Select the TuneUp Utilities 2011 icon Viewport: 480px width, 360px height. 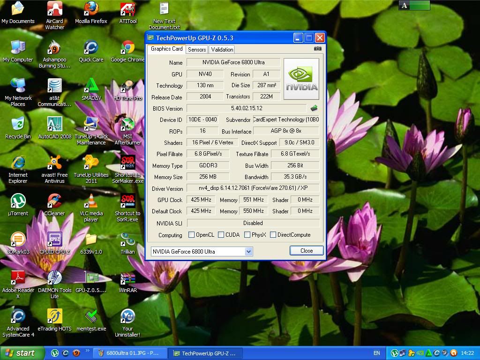[91, 170]
